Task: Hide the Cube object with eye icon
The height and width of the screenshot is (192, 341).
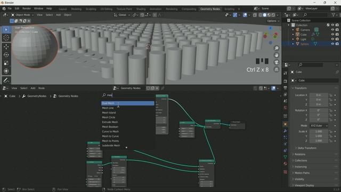Action: [332, 35]
